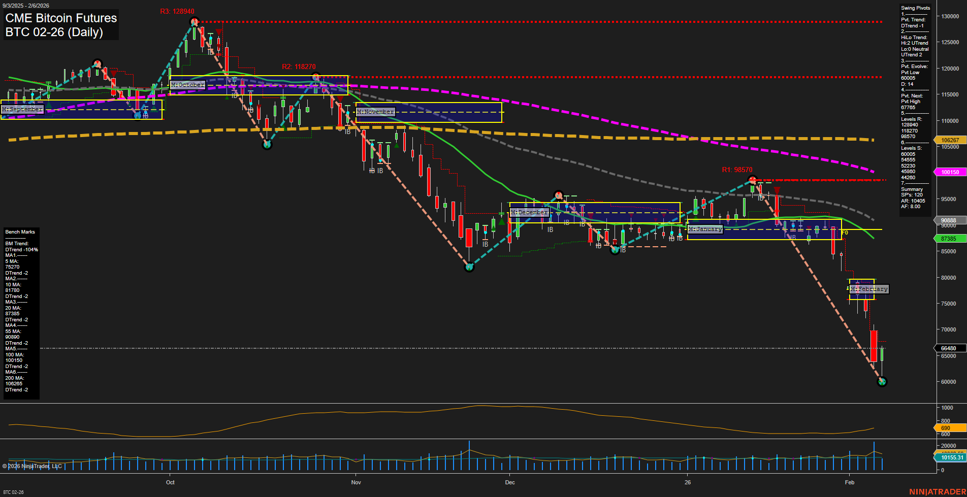Click the NINJATRADER logo in the bottom-right corner
The image size is (967, 497).
[937, 491]
